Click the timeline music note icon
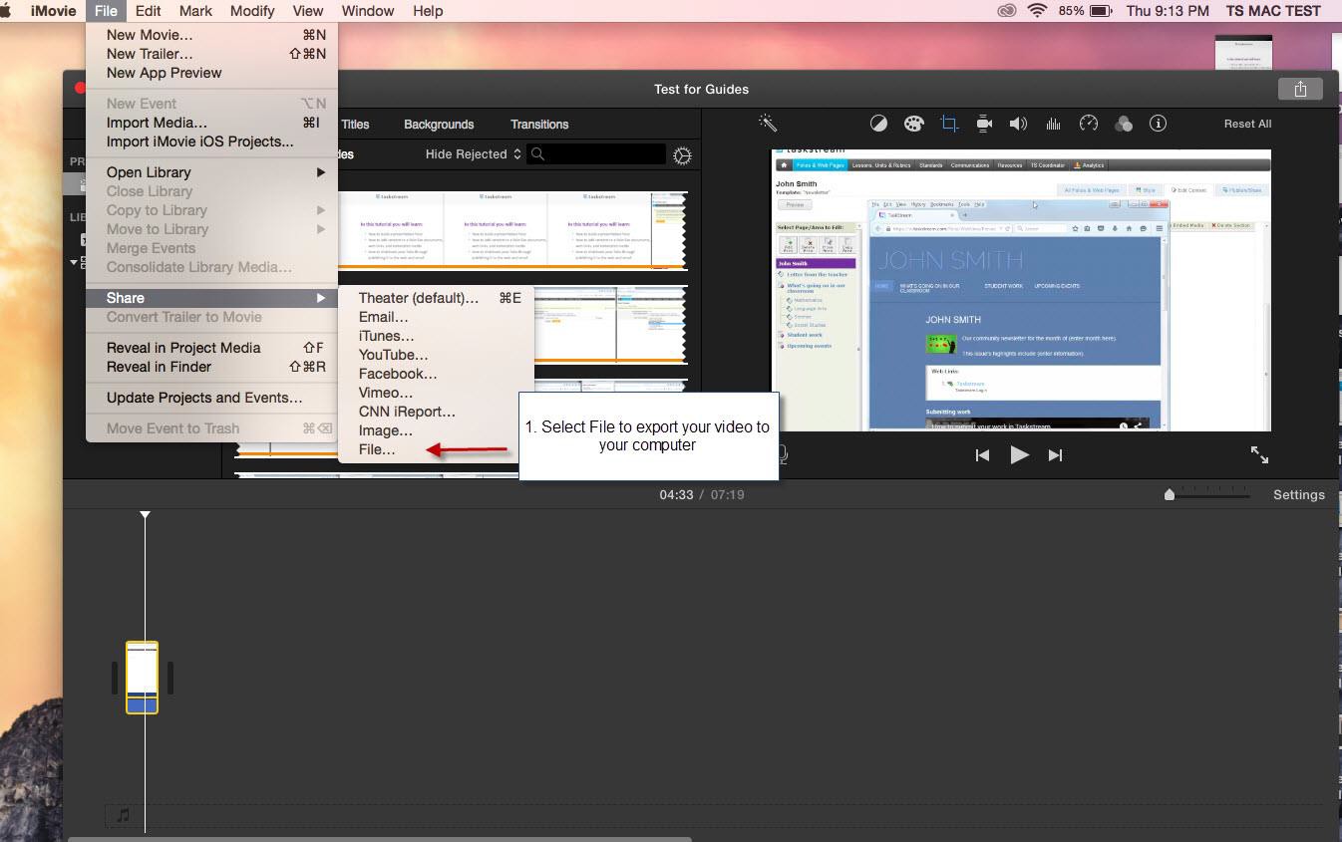This screenshot has width=1342, height=842. 124,815
